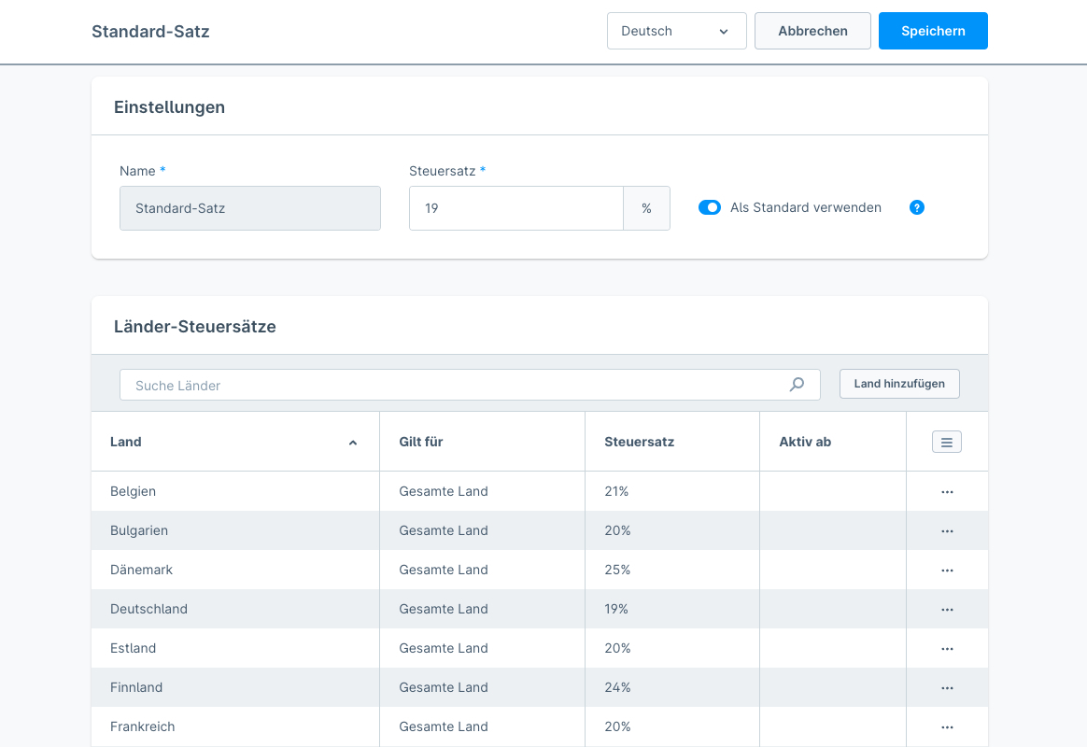
Task: Open the row actions menu for Bulgarien
Action: [947, 530]
